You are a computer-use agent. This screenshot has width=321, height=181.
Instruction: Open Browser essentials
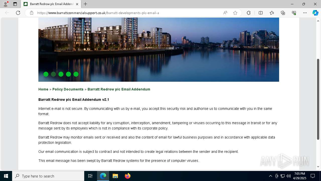click(x=294, y=13)
